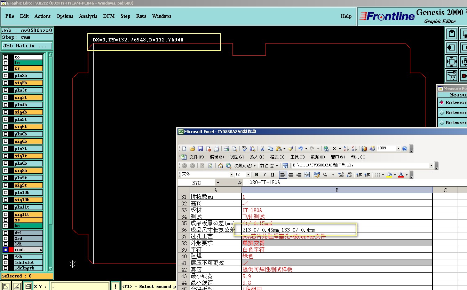The width and height of the screenshot is (467, 290).
Task: Toggle the checkbox for layer fab
Action: [6, 257]
